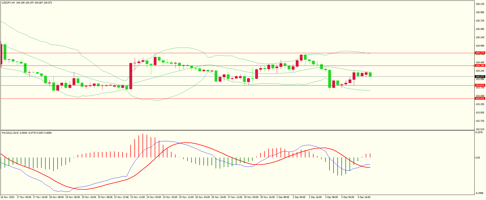Click the 106.230 price on the scale
The image size is (486, 200).
(x=480, y=4)
